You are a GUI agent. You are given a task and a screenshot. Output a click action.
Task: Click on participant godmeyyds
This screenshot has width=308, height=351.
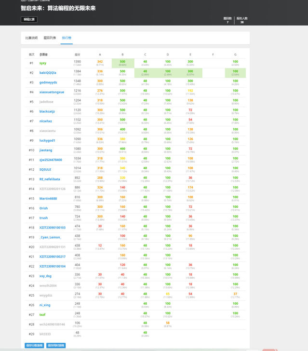click(x=48, y=82)
